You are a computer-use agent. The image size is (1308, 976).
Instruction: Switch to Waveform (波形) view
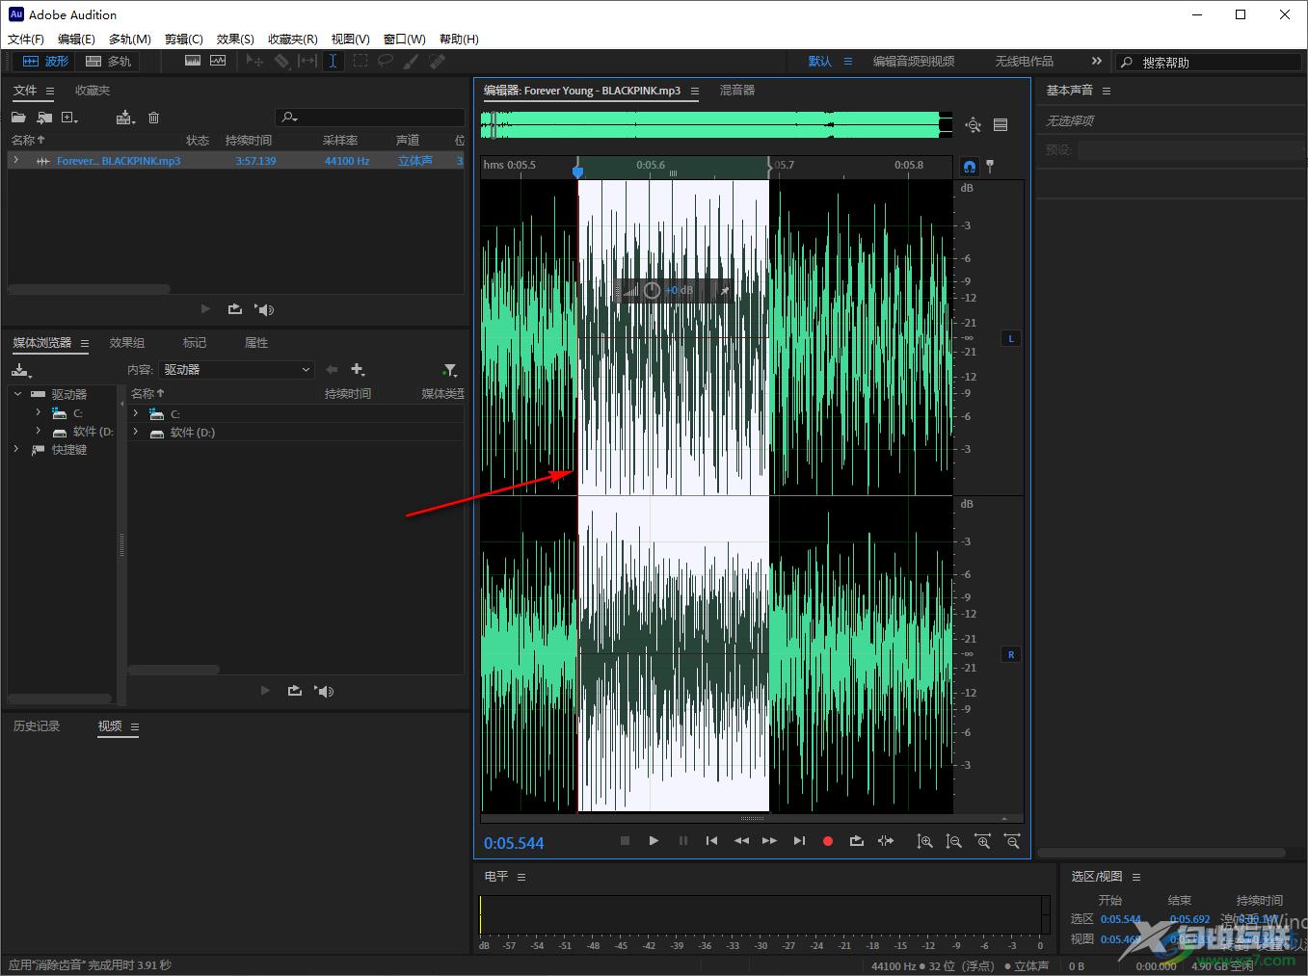pyautogui.click(x=45, y=61)
